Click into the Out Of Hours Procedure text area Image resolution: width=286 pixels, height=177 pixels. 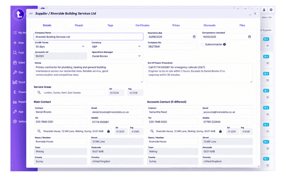(200, 73)
